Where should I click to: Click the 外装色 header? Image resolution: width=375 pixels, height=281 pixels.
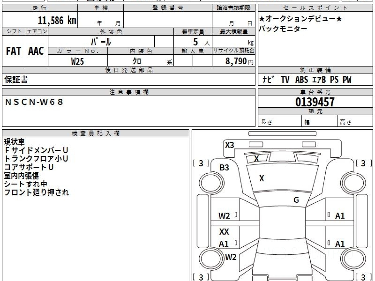[x=111, y=32]
